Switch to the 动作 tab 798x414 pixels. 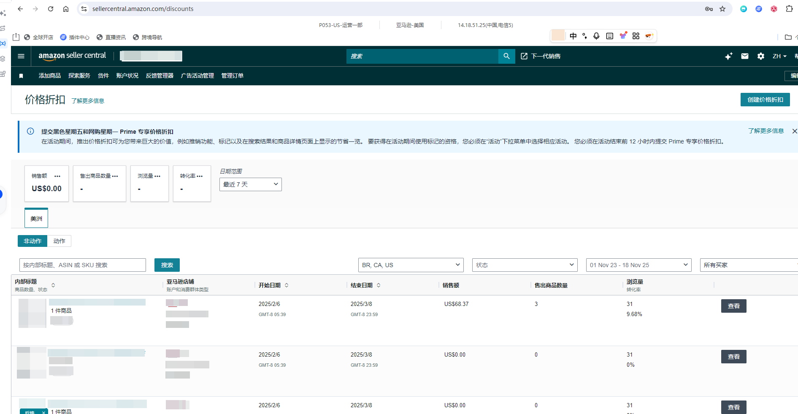pos(59,241)
